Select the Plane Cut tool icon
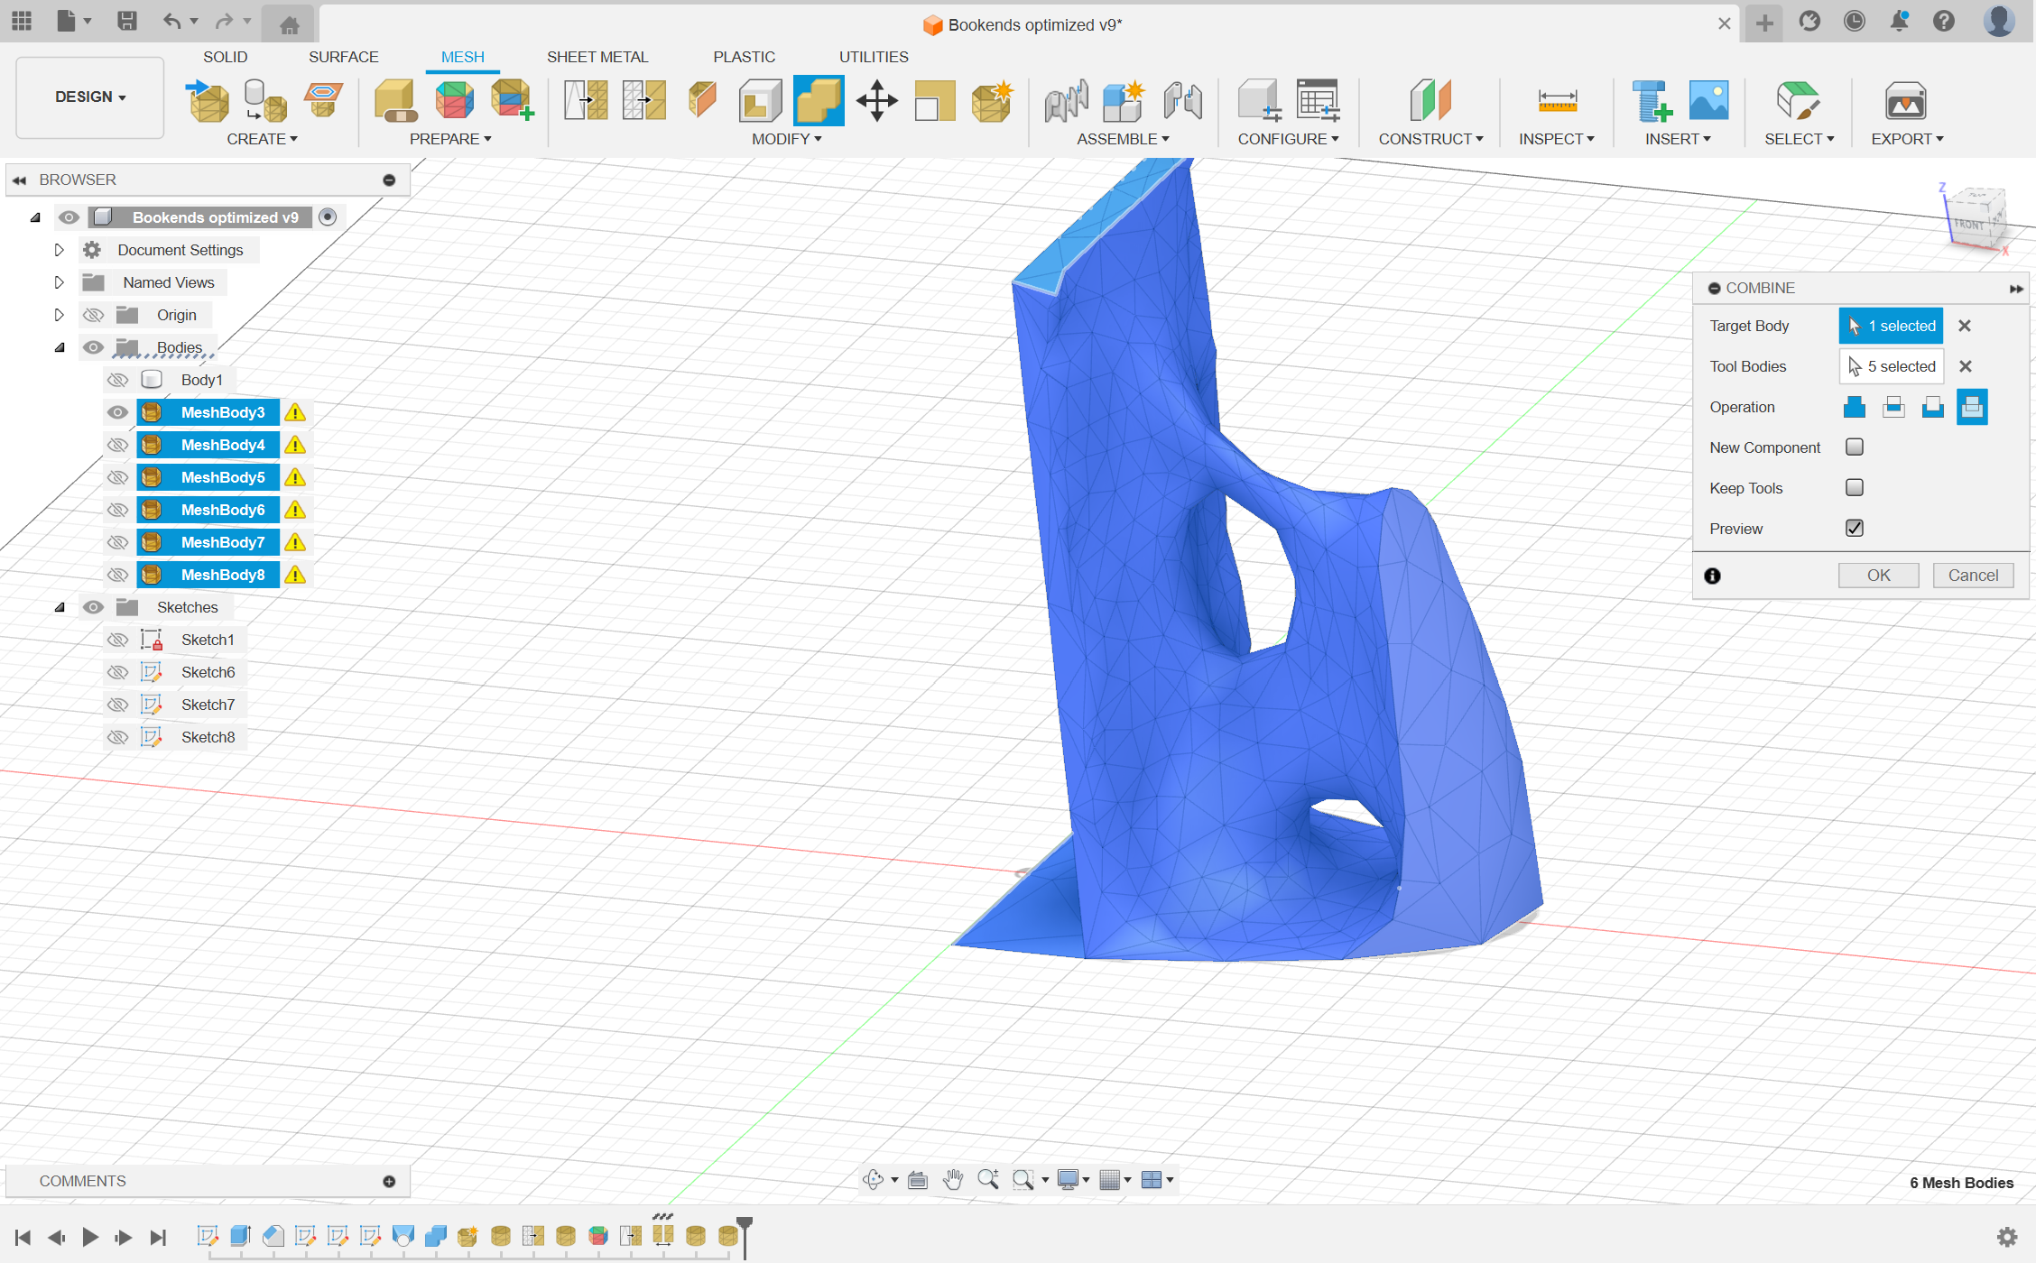Viewport: 2036px width, 1263px height. [x=702, y=100]
